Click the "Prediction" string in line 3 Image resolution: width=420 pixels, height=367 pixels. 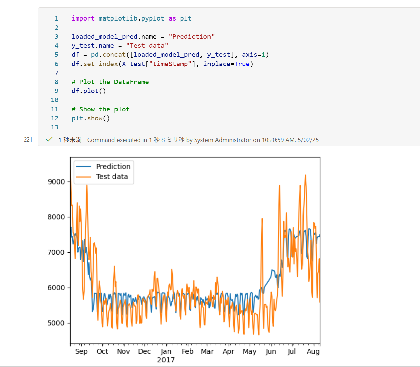click(191, 37)
